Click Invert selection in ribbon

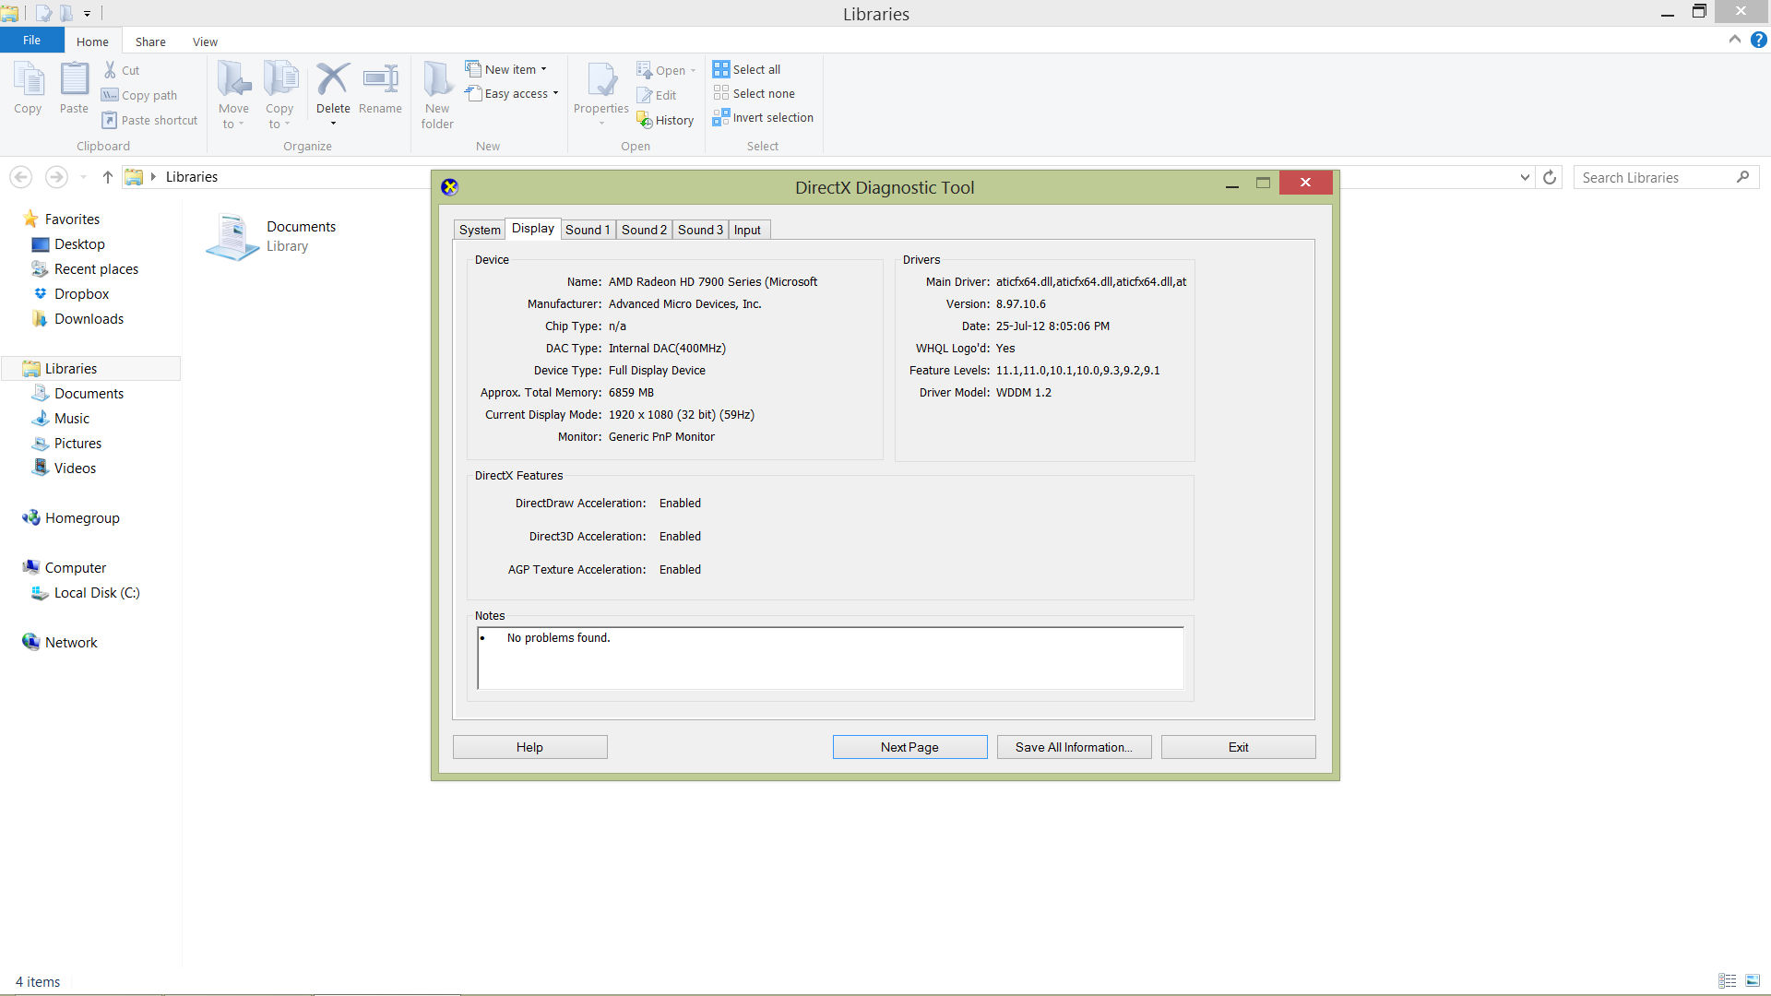[x=764, y=117]
